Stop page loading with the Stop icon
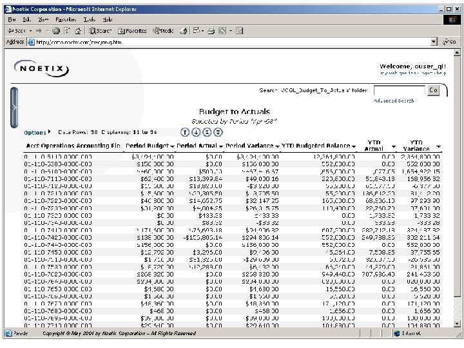 (56, 31)
